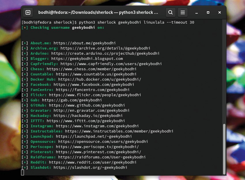Click the 'Docker Hub:' site label

tap(43, 79)
